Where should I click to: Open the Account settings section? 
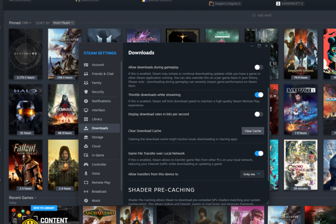pyautogui.click(x=99, y=65)
